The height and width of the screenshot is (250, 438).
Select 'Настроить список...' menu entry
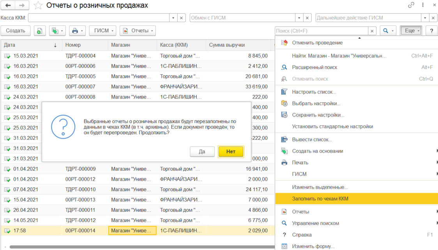point(314,92)
